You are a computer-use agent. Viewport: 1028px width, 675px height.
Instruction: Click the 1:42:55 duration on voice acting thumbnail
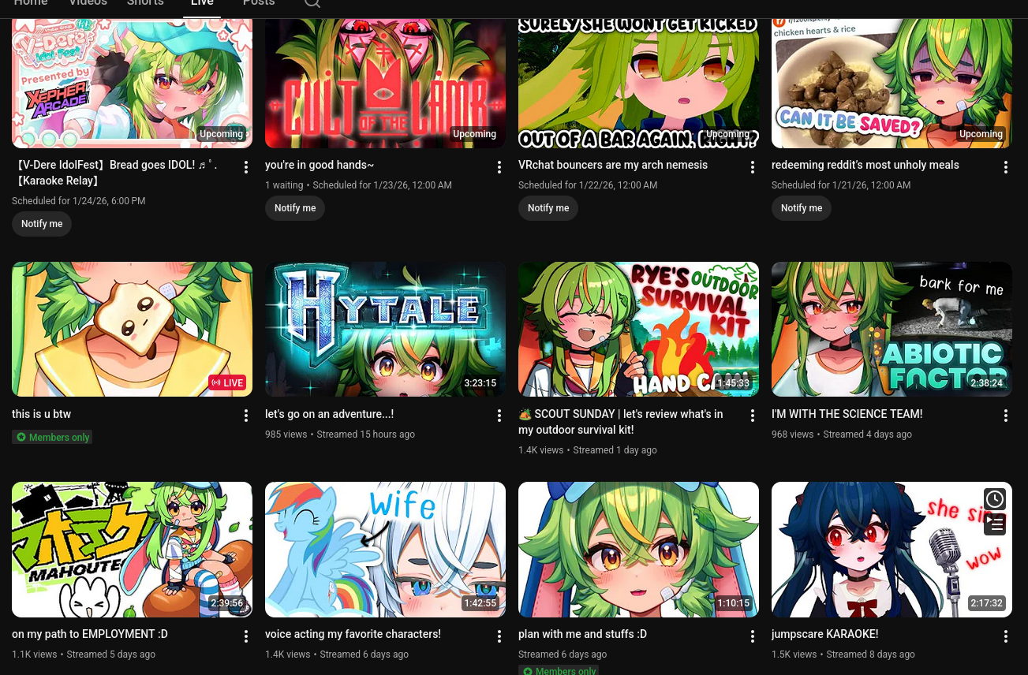(x=480, y=603)
